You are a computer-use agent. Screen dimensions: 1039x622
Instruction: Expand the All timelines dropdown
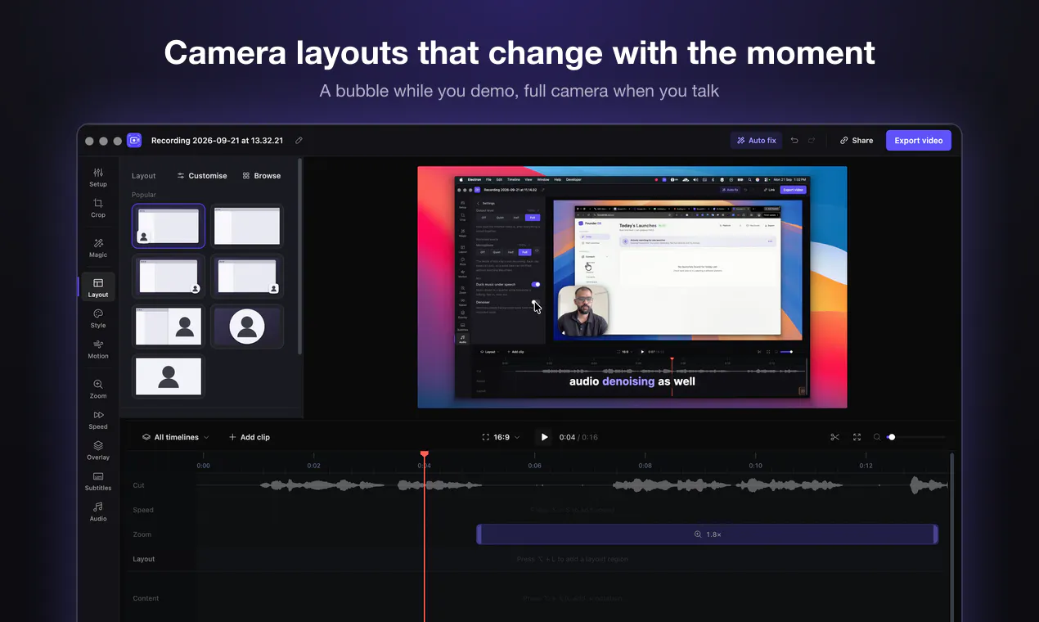pyautogui.click(x=175, y=437)
